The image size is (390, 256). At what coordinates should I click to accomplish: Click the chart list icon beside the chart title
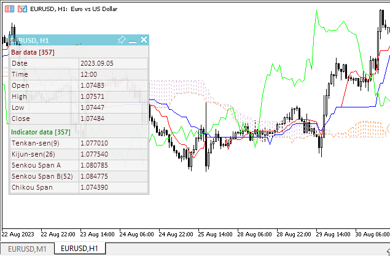pyautogui.click(x=9, y=9)
